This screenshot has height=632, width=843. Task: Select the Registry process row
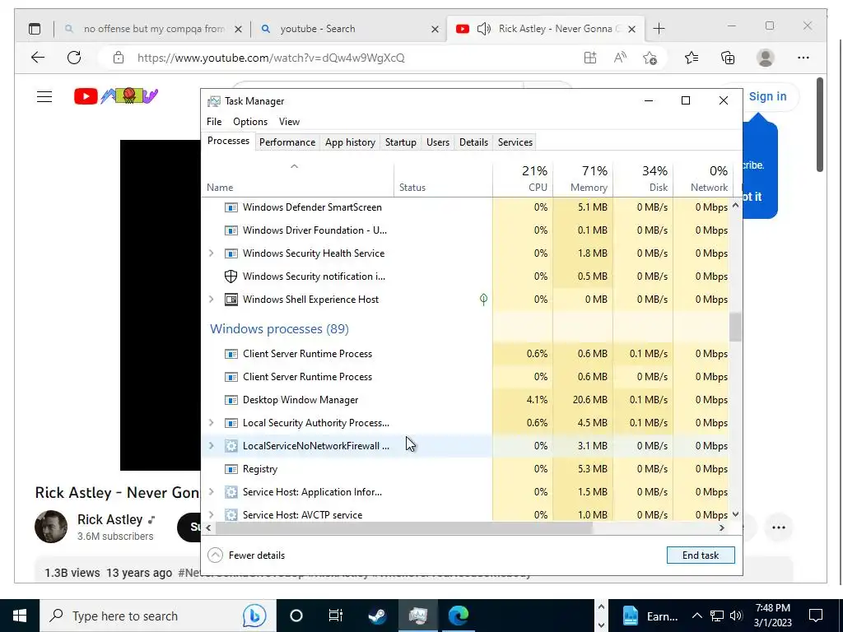(466, 468)
